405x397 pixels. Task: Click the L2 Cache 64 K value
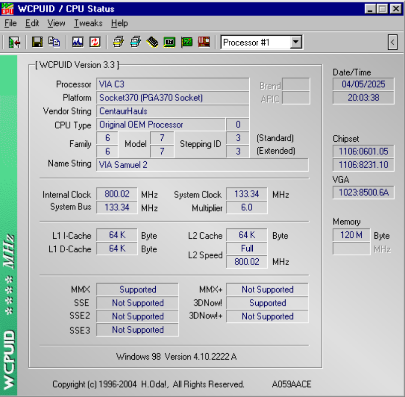pyautogui.click(x=247, y=235)
